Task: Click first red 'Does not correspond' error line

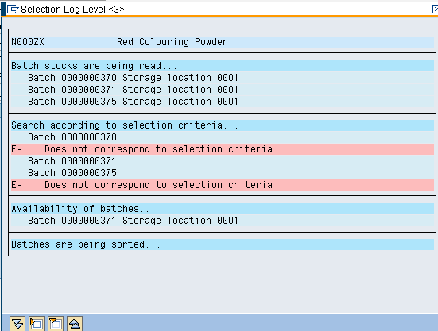Action: pyautogui.click(x=223, y=149)
